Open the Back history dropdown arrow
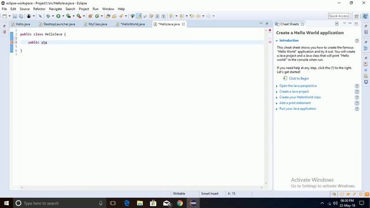 (203, 16)
